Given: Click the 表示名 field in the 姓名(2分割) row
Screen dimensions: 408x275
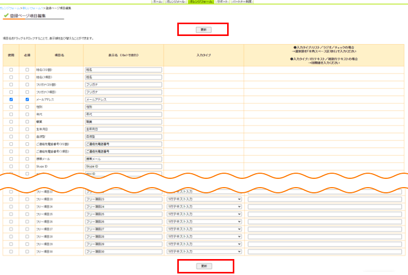Looking at the screenshot, I should click(x=123, y=70).
